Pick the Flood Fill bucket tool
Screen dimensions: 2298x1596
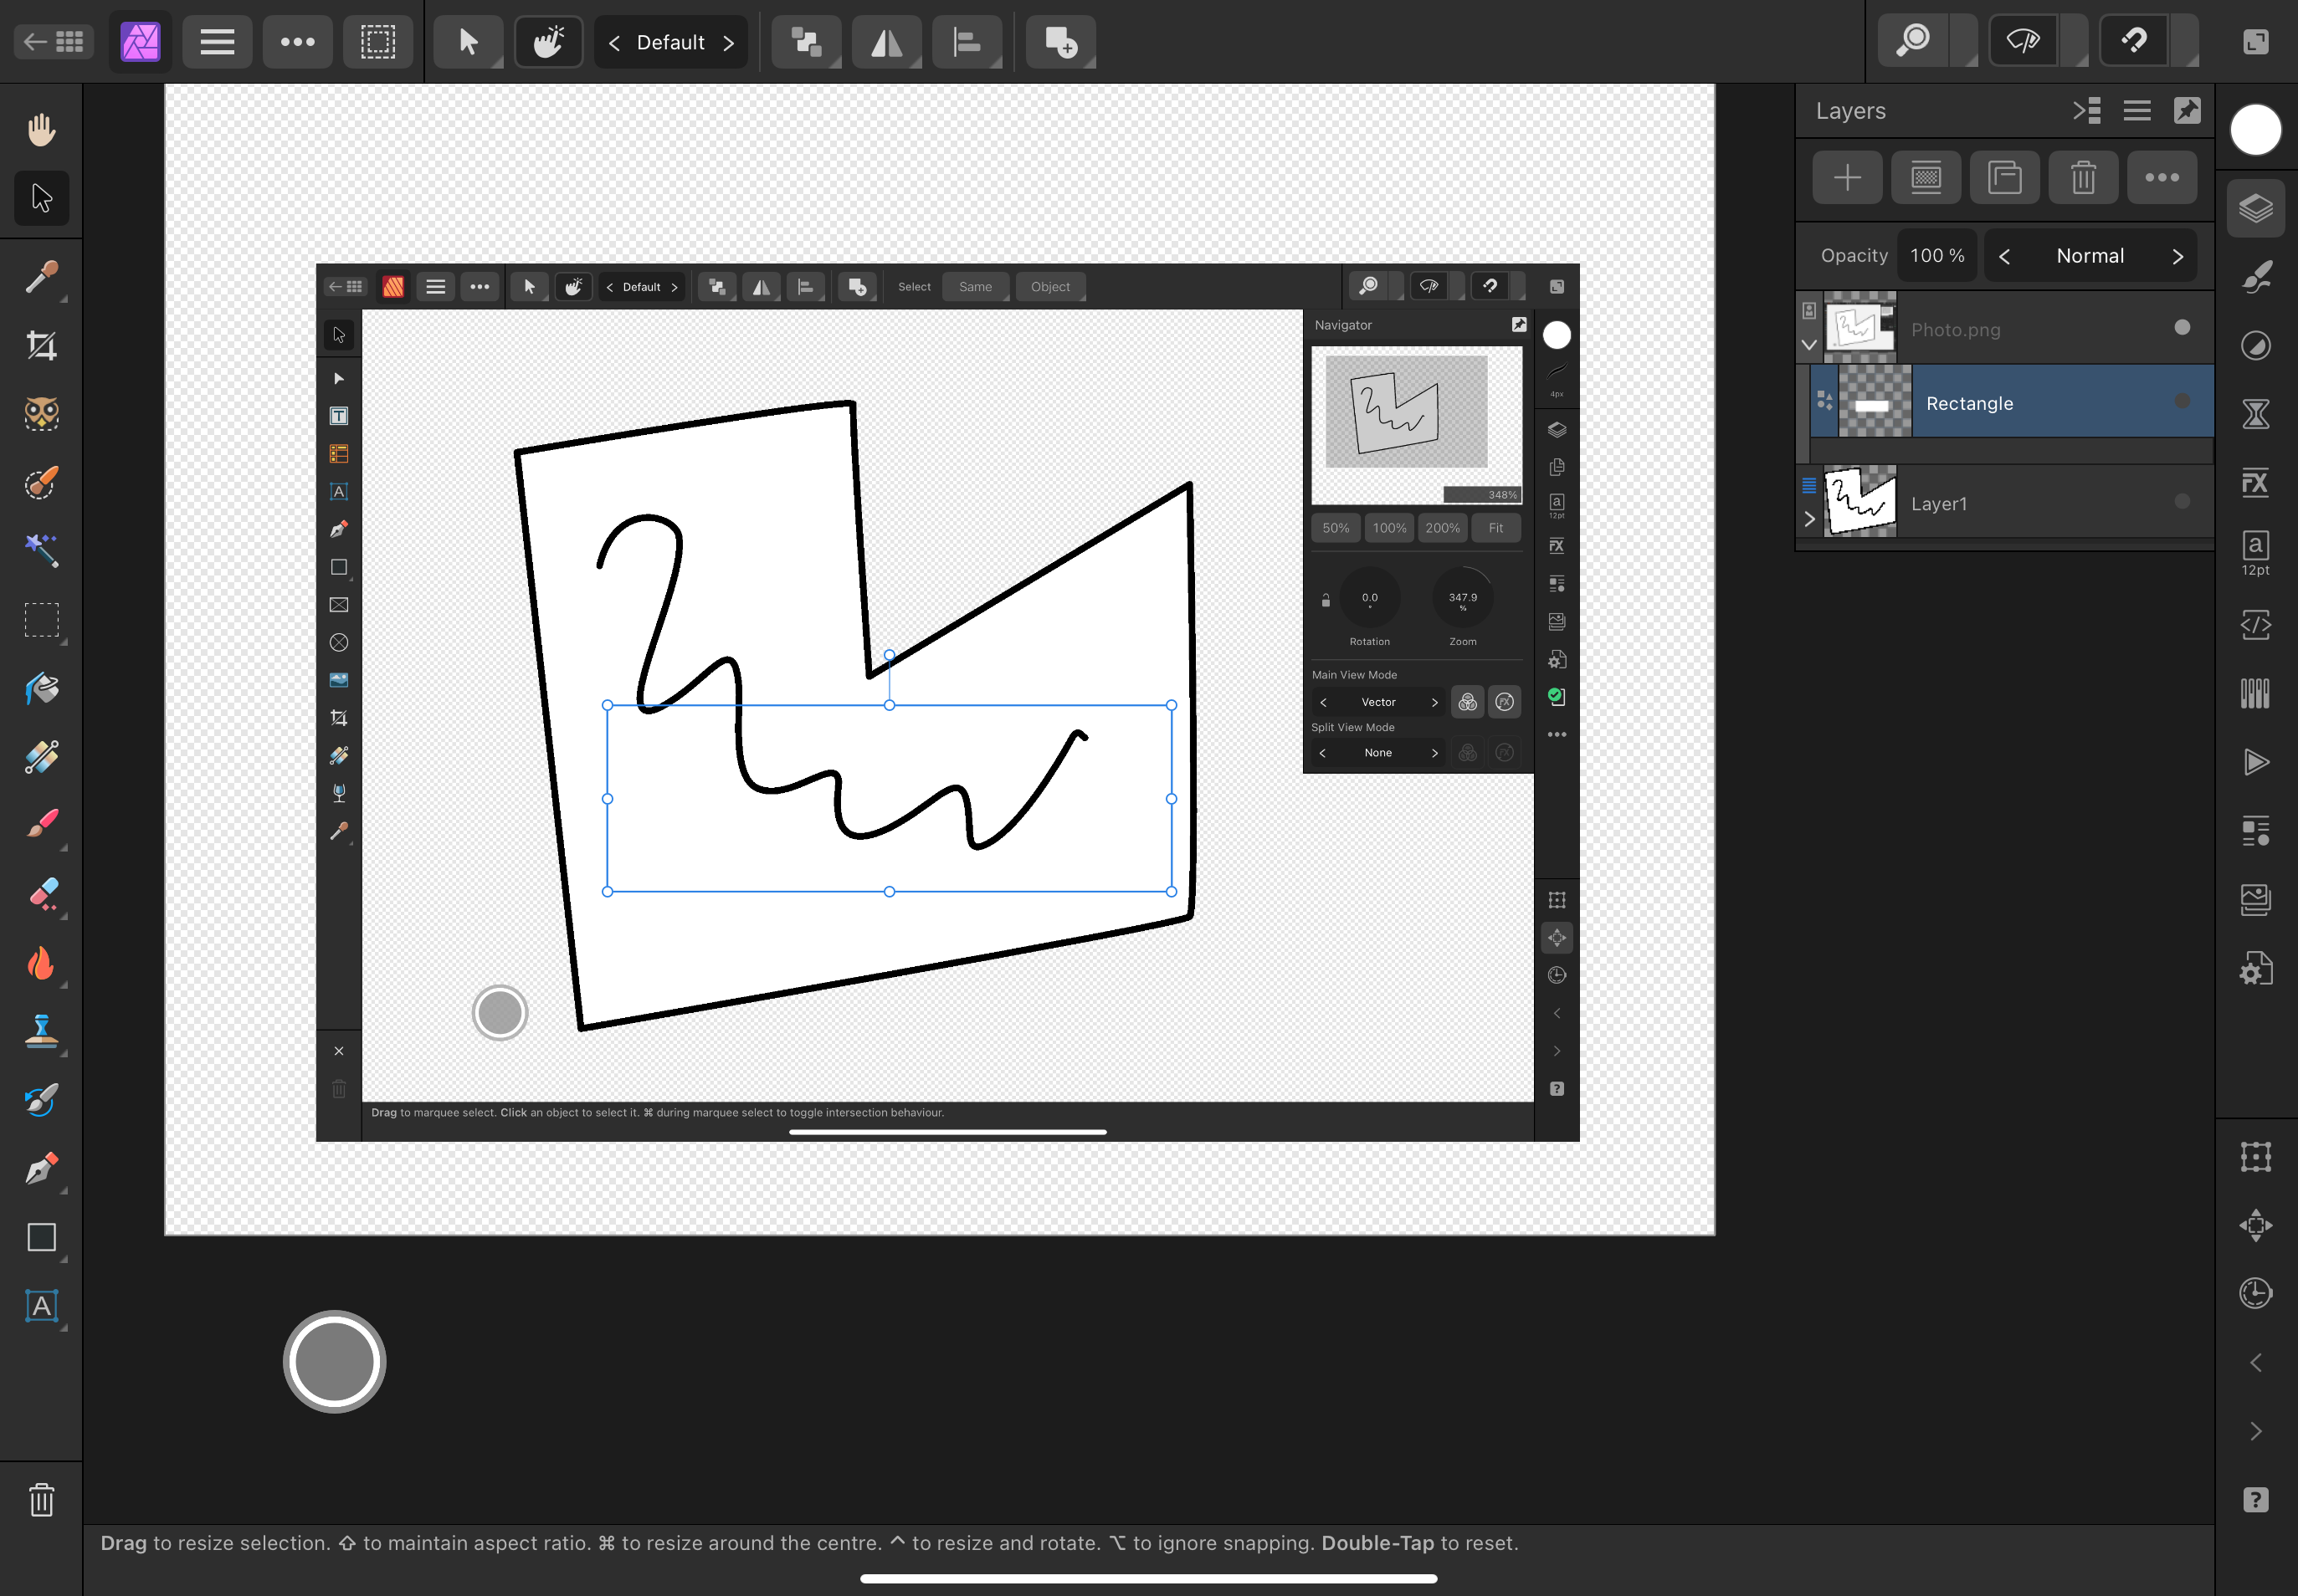point(41,688)
